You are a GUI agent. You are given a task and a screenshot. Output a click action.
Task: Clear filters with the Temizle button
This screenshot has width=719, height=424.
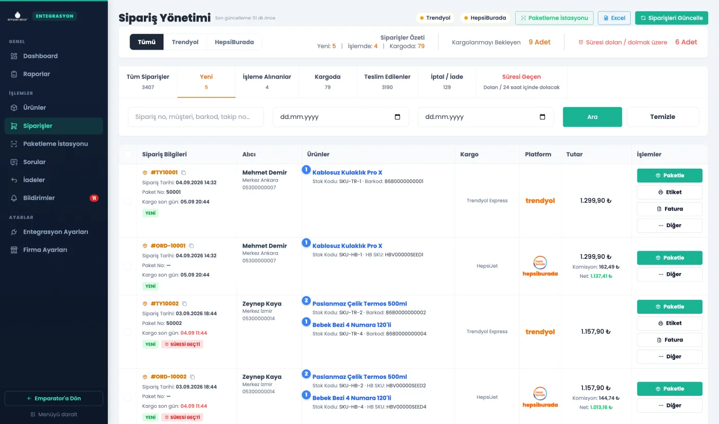pyautogui.click(x=663, y=117)
